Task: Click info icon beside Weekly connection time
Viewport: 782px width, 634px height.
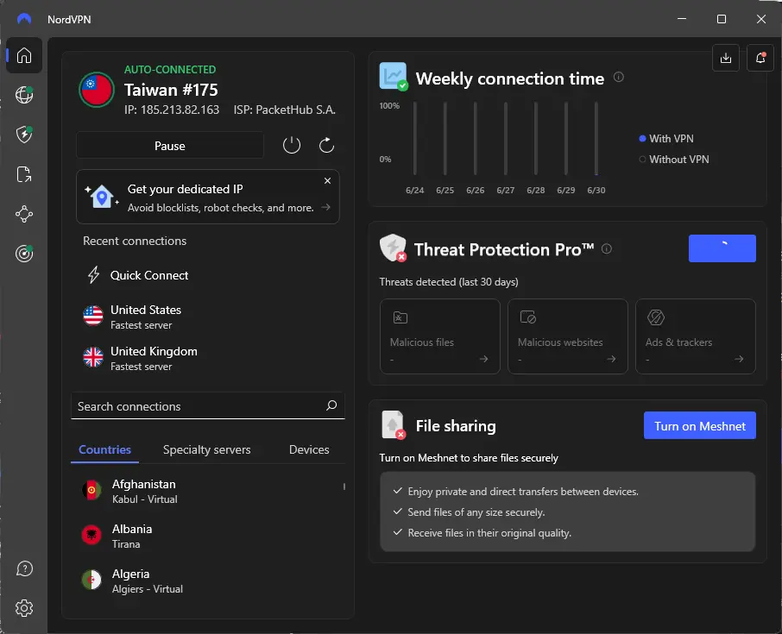Action: point(618,78)
